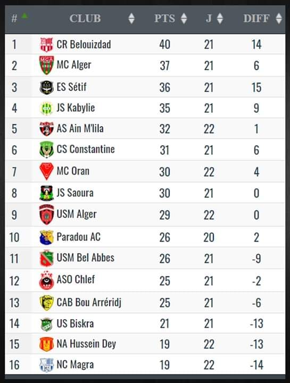The height and width of the screenshot is (383, 290).
Task: Sort by J matches played arrows
Action: [x=220, y=19]
